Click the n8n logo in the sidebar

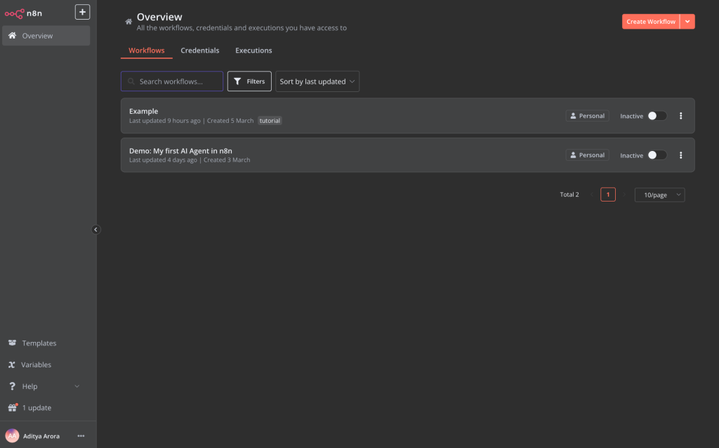tap(23, 13)
